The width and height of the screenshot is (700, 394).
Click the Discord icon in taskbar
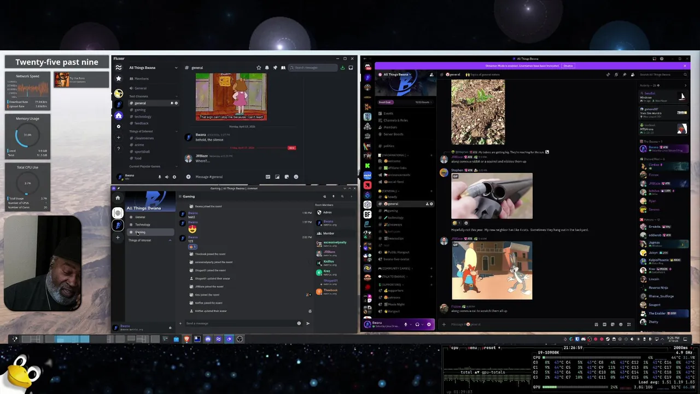[x=208, y=339]
